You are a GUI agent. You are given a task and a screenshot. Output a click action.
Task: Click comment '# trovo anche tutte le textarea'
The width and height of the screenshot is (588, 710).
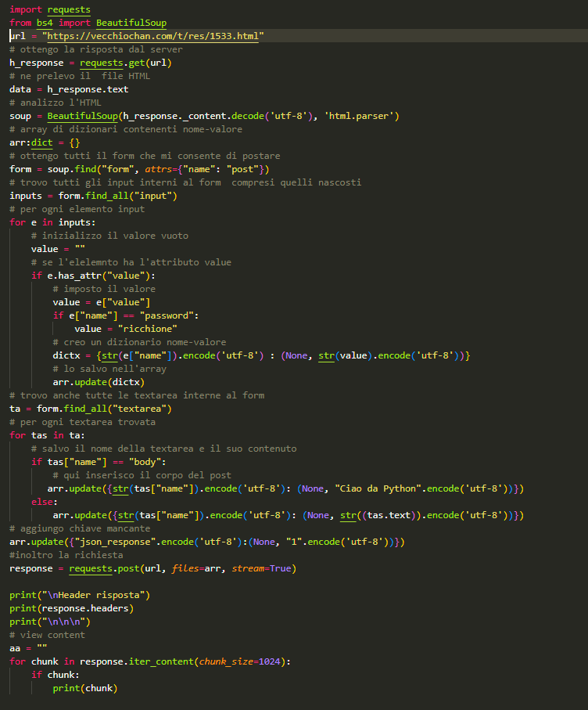click(x=137, y=395)
